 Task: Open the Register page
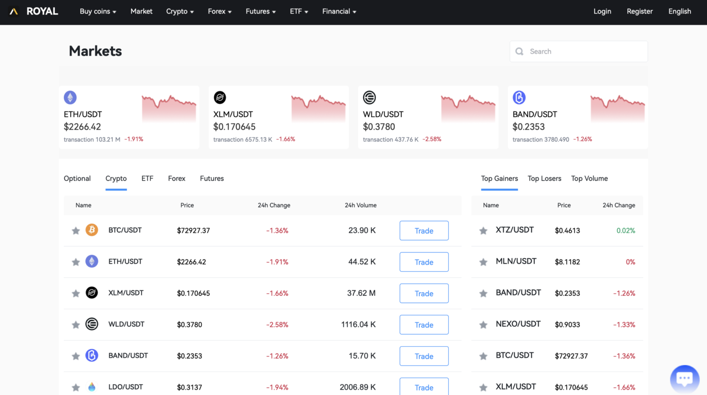639,11
